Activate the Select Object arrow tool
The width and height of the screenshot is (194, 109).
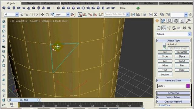coord(21,15)
